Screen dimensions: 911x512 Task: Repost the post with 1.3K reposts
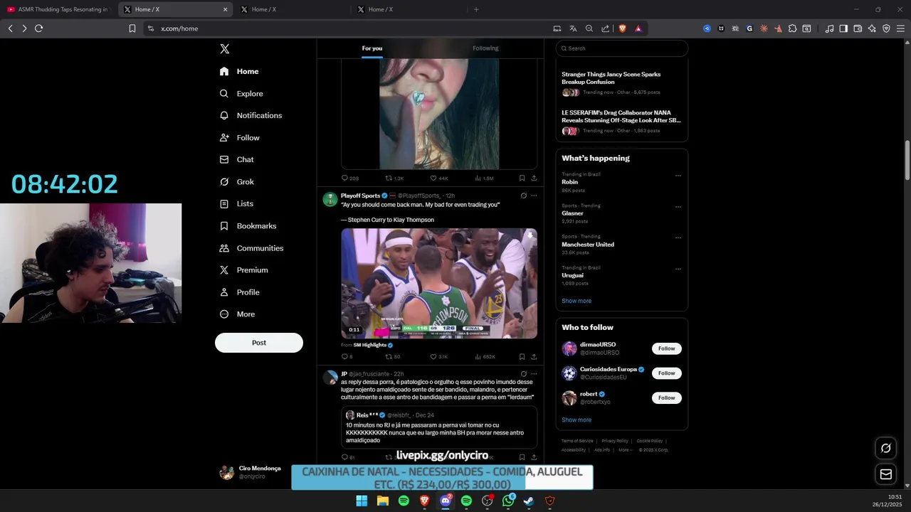tap(394, 178)
